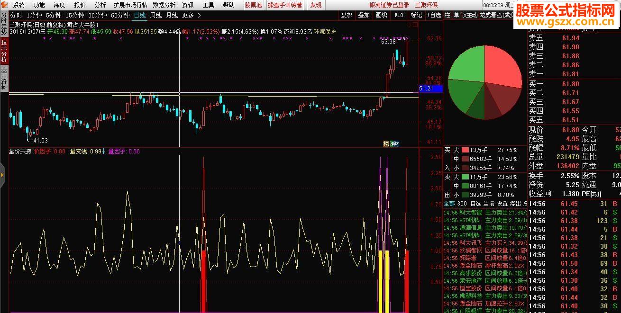This screenshot has height=313, width=621.
Task: Open the 更多 periods dropdown
Action: [188, 15]
